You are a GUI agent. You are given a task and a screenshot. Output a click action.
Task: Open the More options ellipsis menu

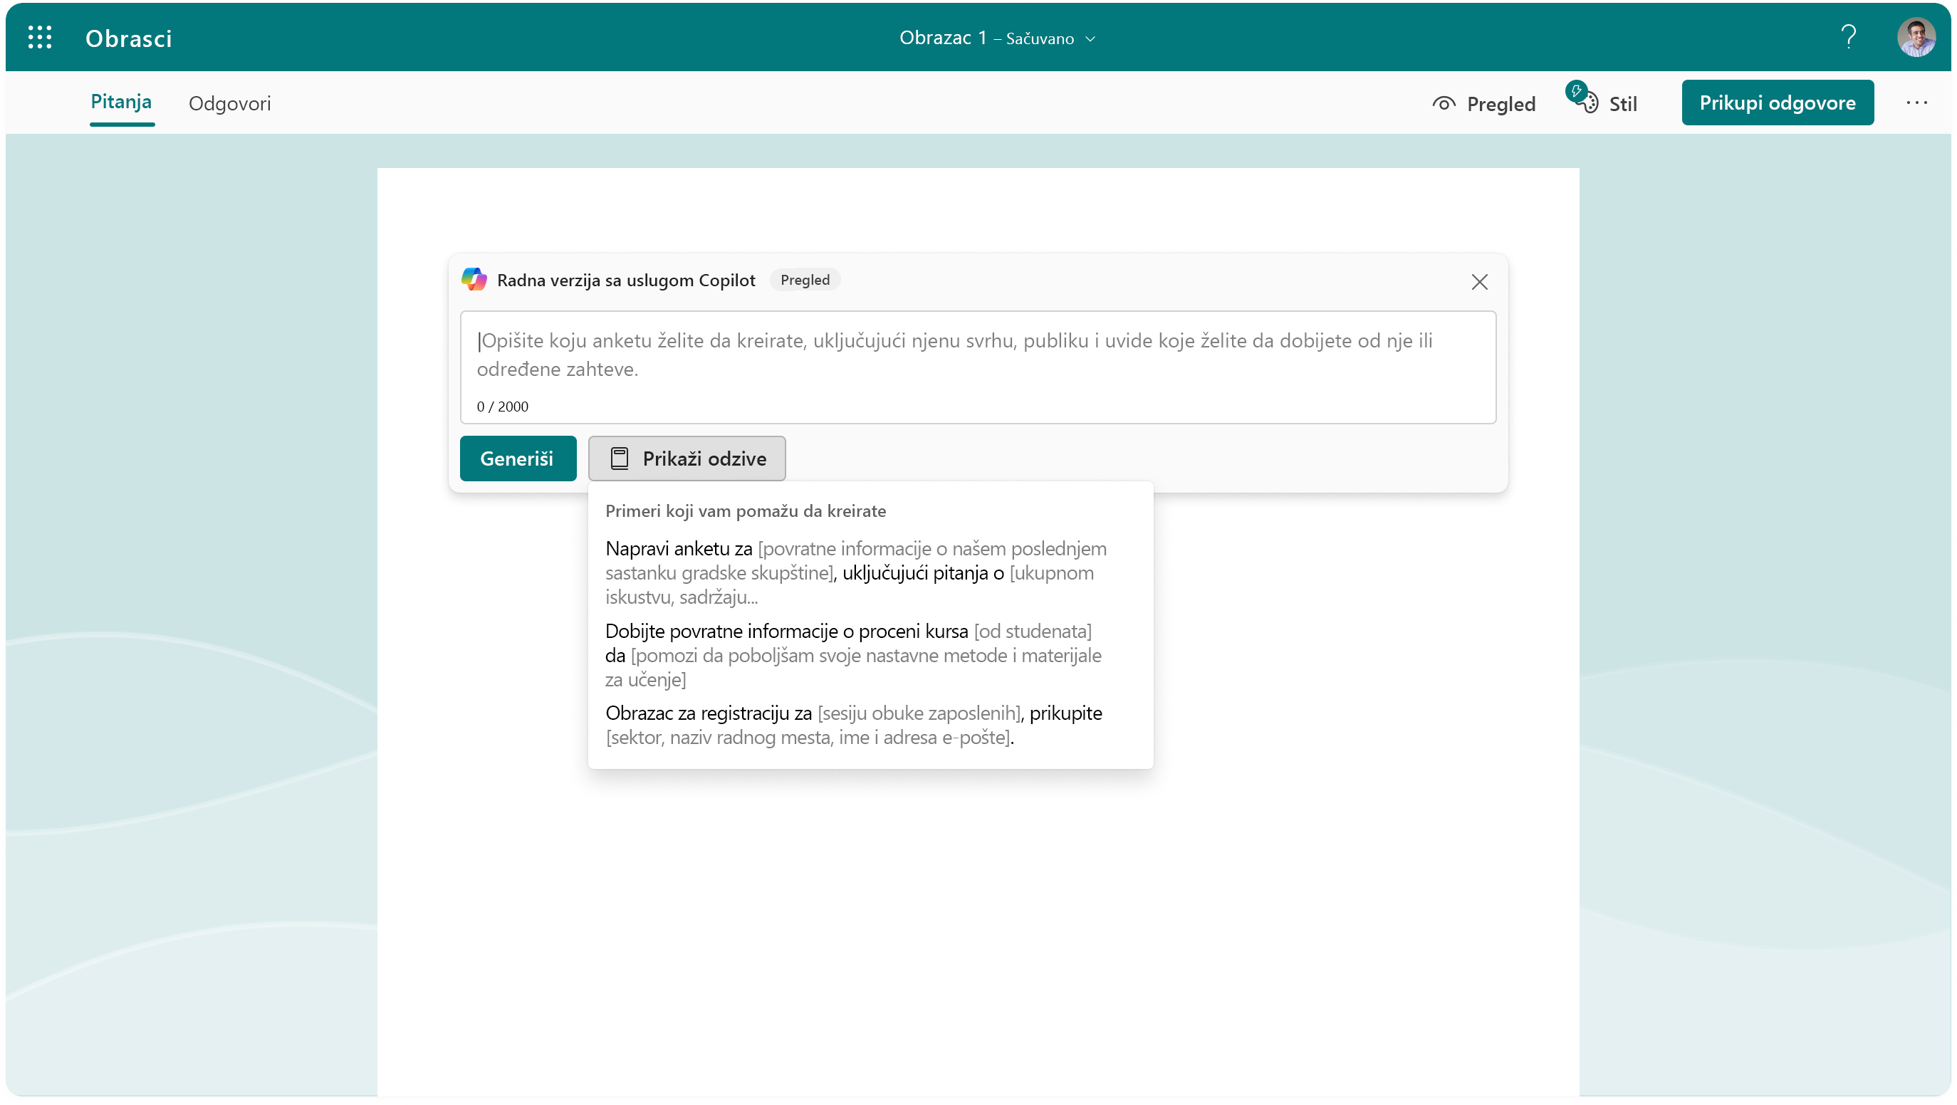[x=1916, y=103]
